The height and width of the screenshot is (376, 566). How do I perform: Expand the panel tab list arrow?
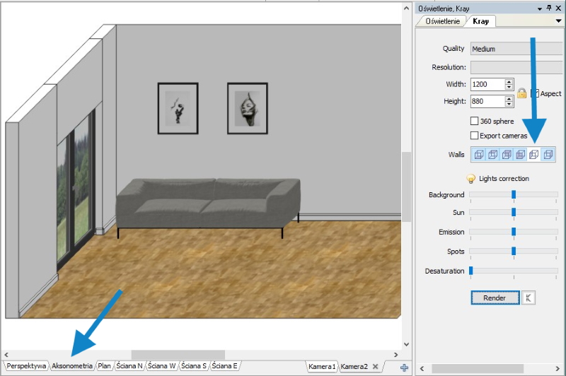[559, 21]
